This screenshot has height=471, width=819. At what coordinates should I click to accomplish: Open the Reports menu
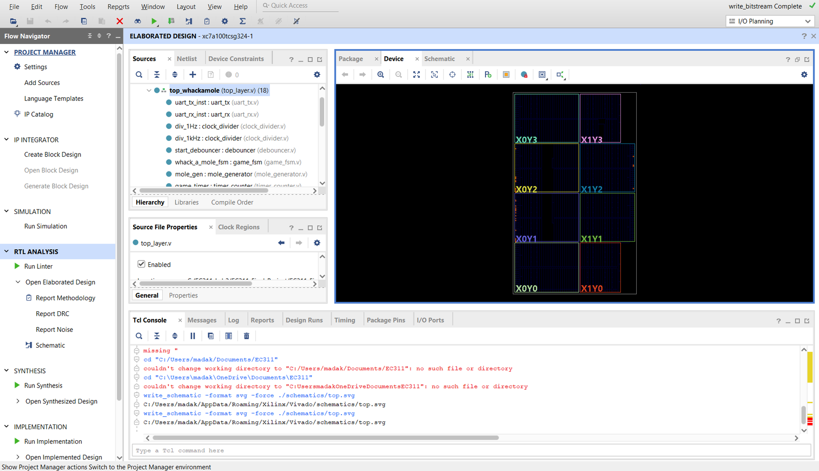(x=118, y=7)
